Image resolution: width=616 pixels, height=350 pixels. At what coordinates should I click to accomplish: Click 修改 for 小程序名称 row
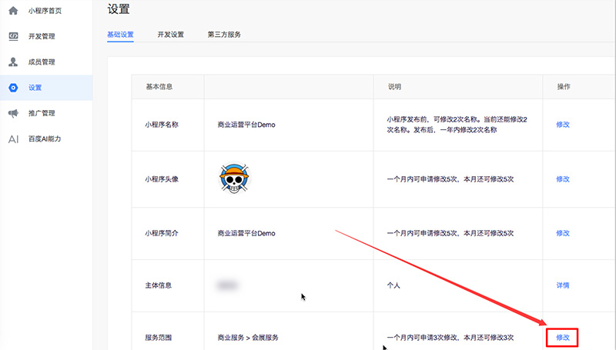[563, 125]
